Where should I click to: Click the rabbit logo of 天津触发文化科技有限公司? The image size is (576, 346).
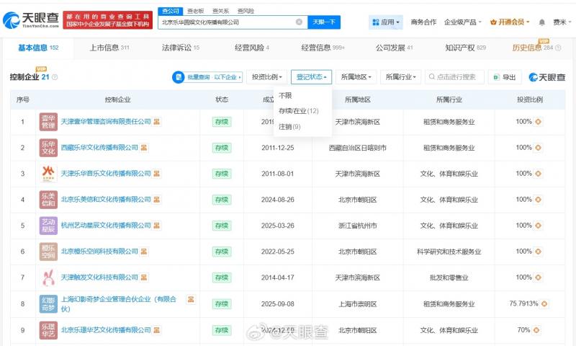pyautogui.click(x=48, y=278)
